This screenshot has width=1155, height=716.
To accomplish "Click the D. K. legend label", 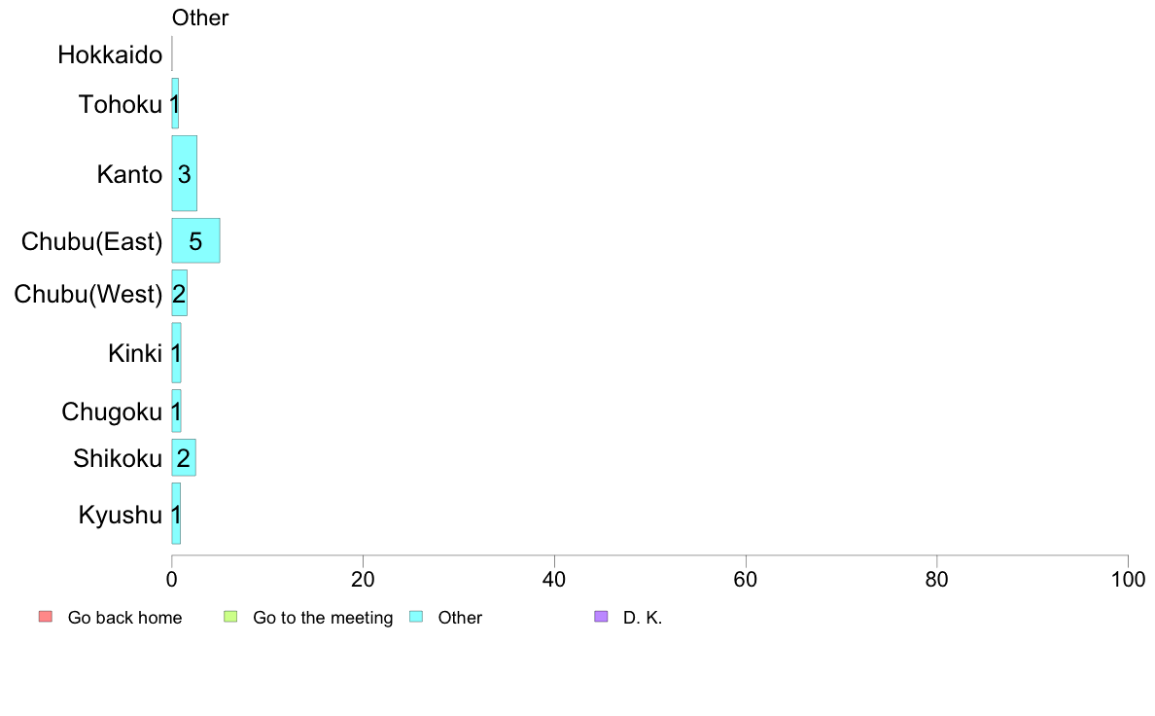I will pyautogui.click(x=643, y=617).
